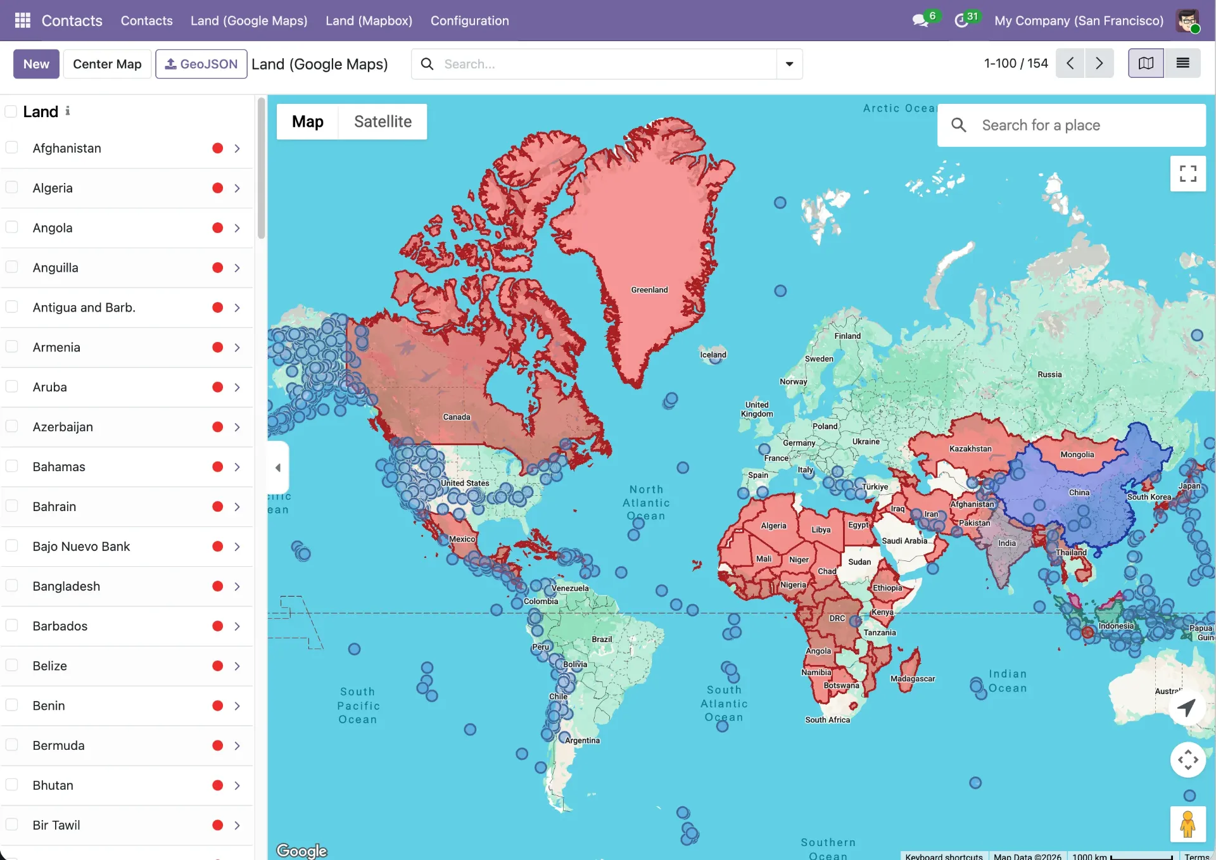Image resolution: width=1216 pixels, height=860 pixels.
Task: Check the Bhutan checkbox
Action: pos(11,785)
